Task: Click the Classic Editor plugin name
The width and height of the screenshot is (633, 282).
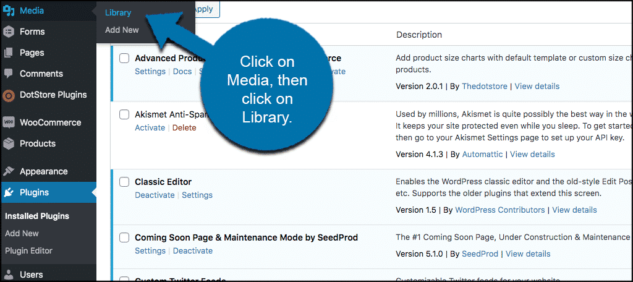Action: (x=163, y=182)
